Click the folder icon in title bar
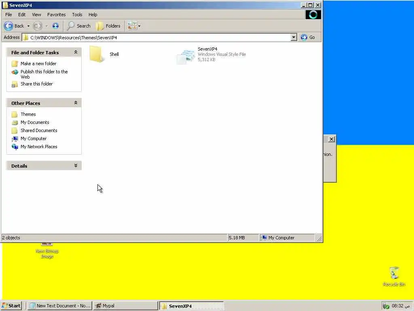 [5, 5]
